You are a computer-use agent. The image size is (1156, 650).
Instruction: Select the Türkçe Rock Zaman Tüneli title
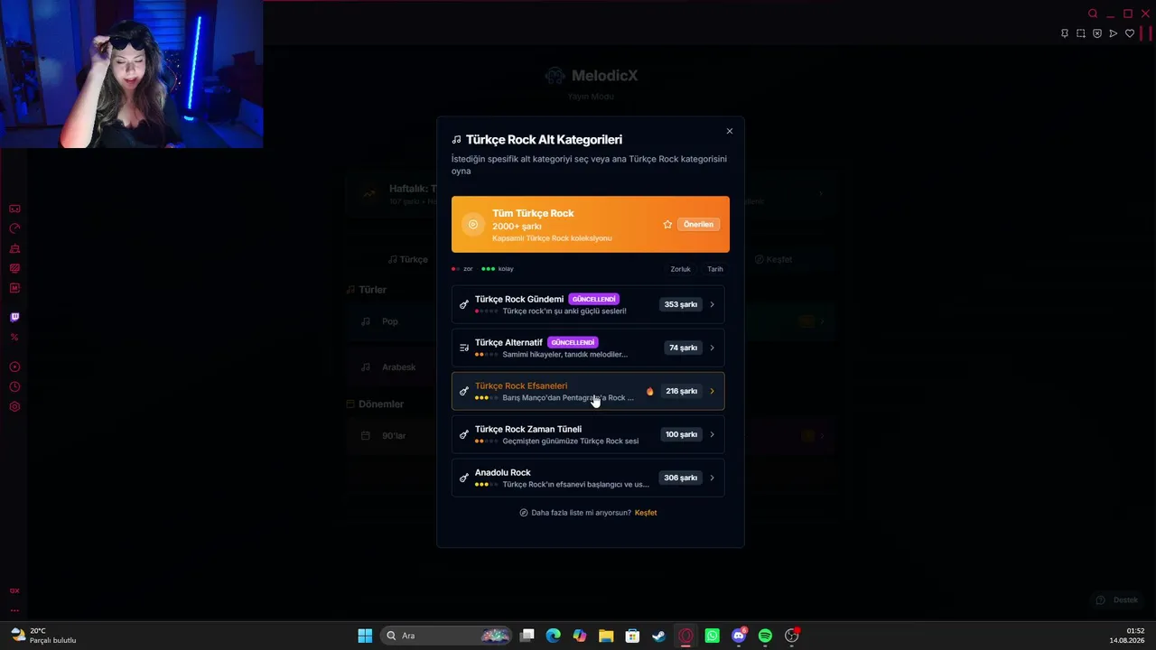click(x=528, y=429)
